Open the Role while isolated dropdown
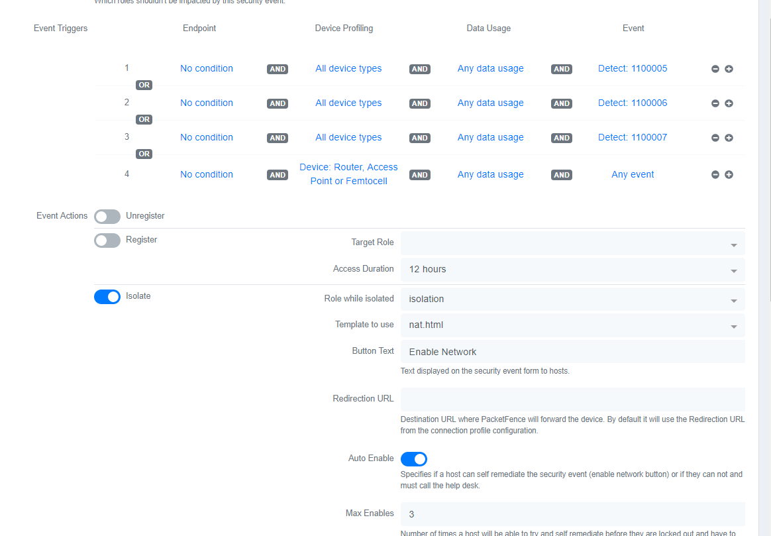Viewport: 771px width, 536px height. 572,299
